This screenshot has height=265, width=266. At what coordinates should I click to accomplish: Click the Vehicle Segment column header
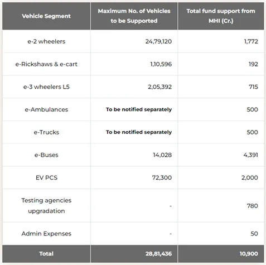[x=46, y=16]
